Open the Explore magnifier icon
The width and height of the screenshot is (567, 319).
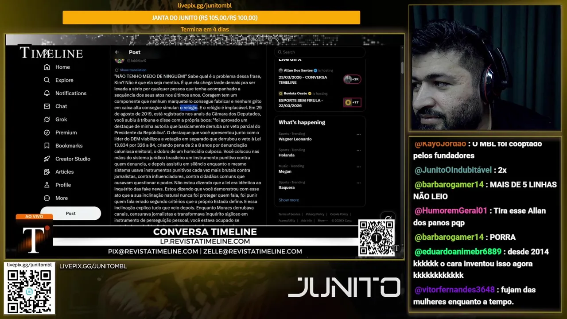pos(47,80)
